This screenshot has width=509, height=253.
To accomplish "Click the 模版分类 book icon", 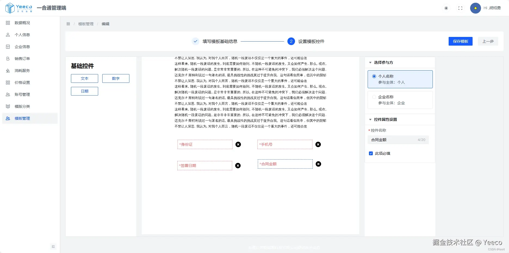I will click(8, 106).
